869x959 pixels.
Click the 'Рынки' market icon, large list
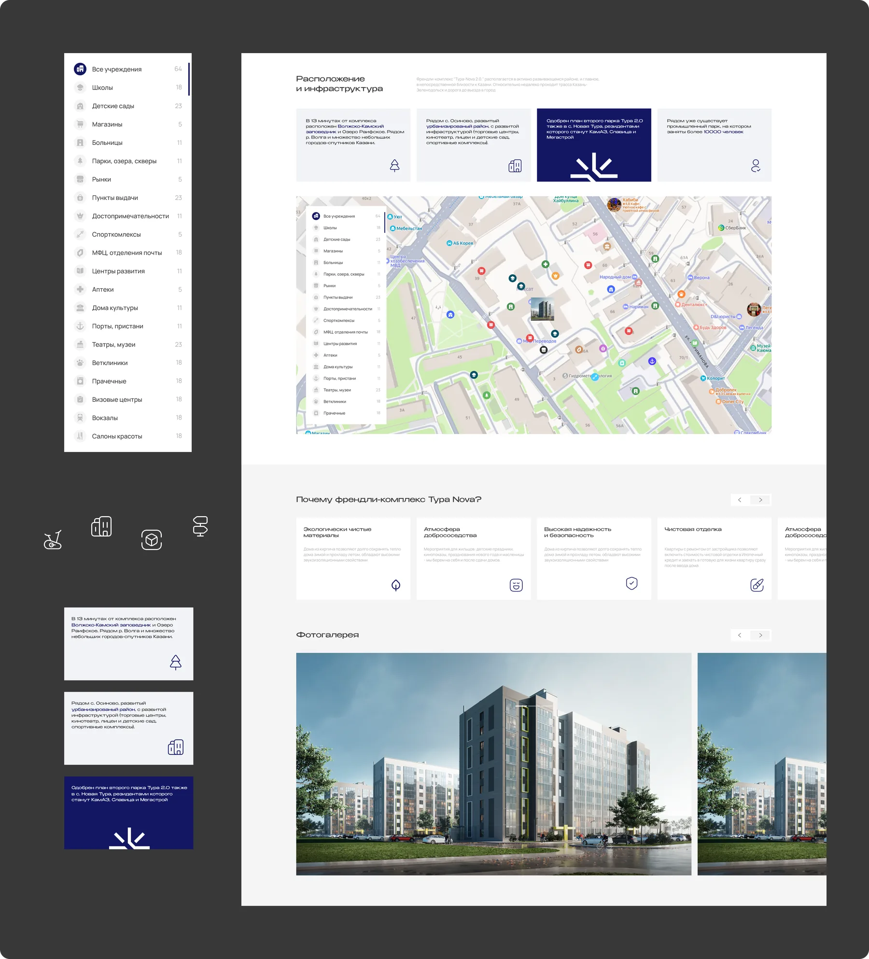click(x=80, y=179)
